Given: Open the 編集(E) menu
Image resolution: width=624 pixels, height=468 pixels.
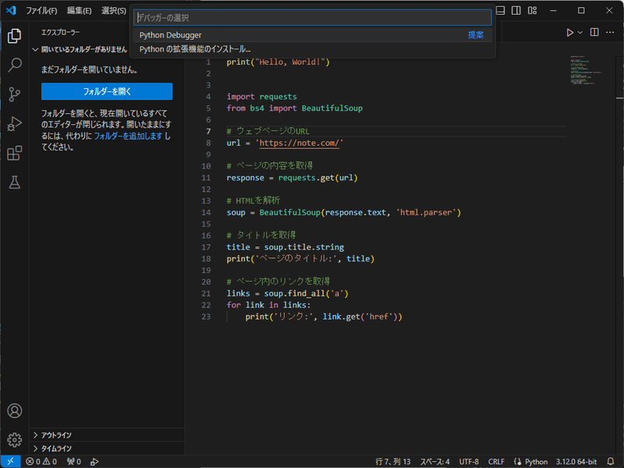Looking at the screenshot, I should coord(80,11).
